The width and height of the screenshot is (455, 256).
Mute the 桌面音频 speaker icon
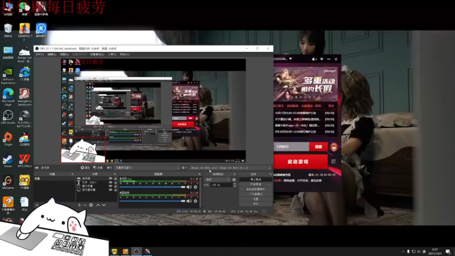pos(189,201)
